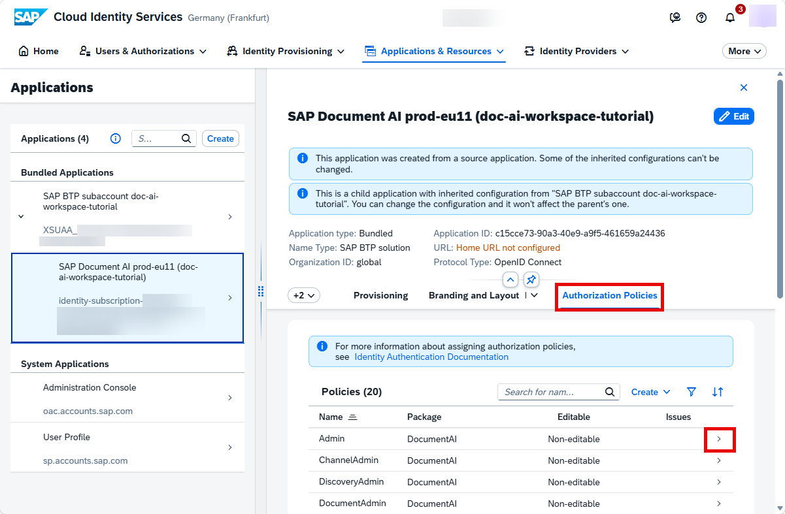The image size is (785, 514).
Task: Click the policies sort icon
Action: (x=718, y=392)
